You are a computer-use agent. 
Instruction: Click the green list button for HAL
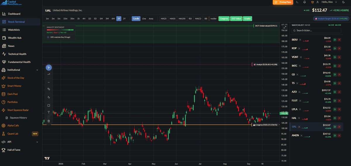pyautogui.click(x=335, y=118)
